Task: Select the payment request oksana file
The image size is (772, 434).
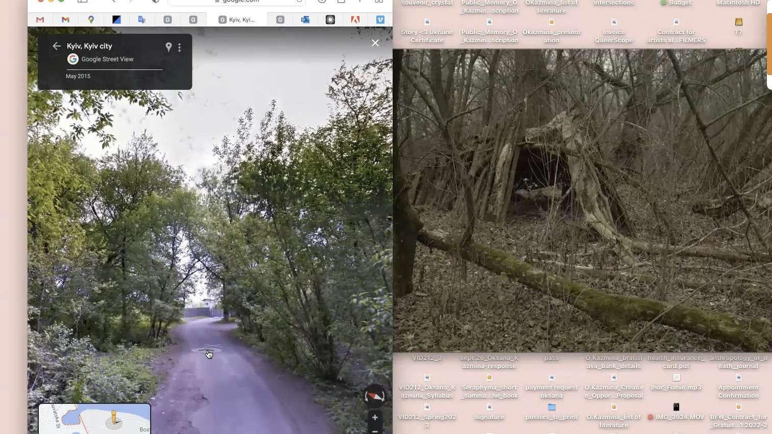Action: [x=551, y=378]
